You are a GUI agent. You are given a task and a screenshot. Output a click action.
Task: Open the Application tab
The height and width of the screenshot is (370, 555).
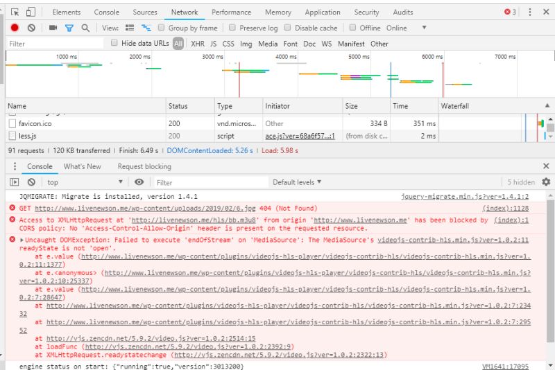tap(323, 12)
